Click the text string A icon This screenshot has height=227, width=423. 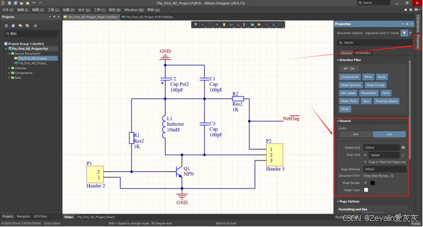pyautogui.click(x=273, y=24)
